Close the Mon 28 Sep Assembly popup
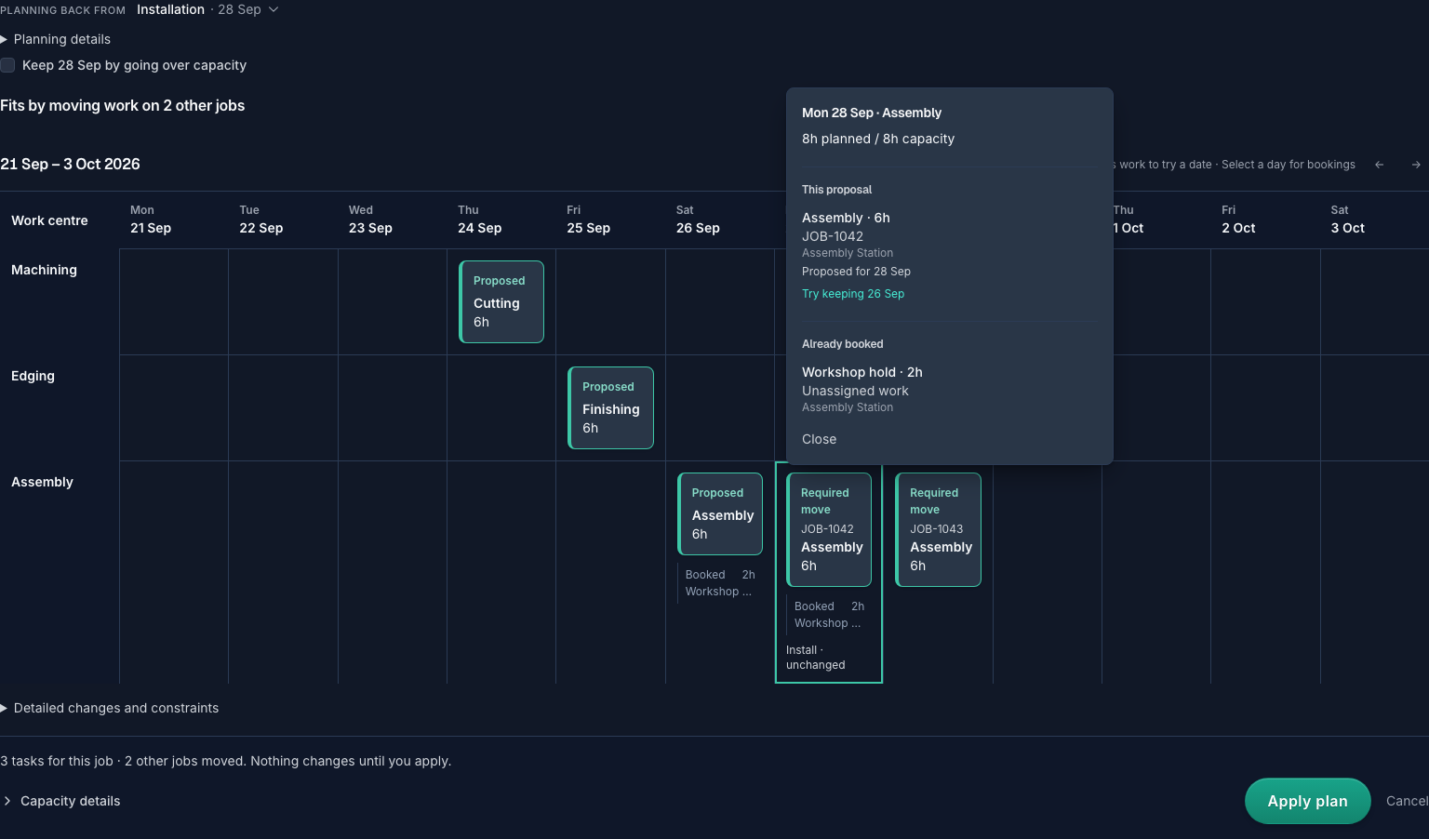 click(x=819, y=439)
